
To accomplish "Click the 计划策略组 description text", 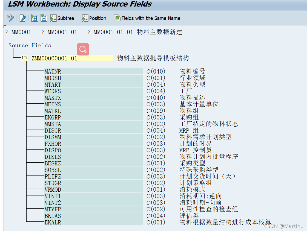I will 196,183.
